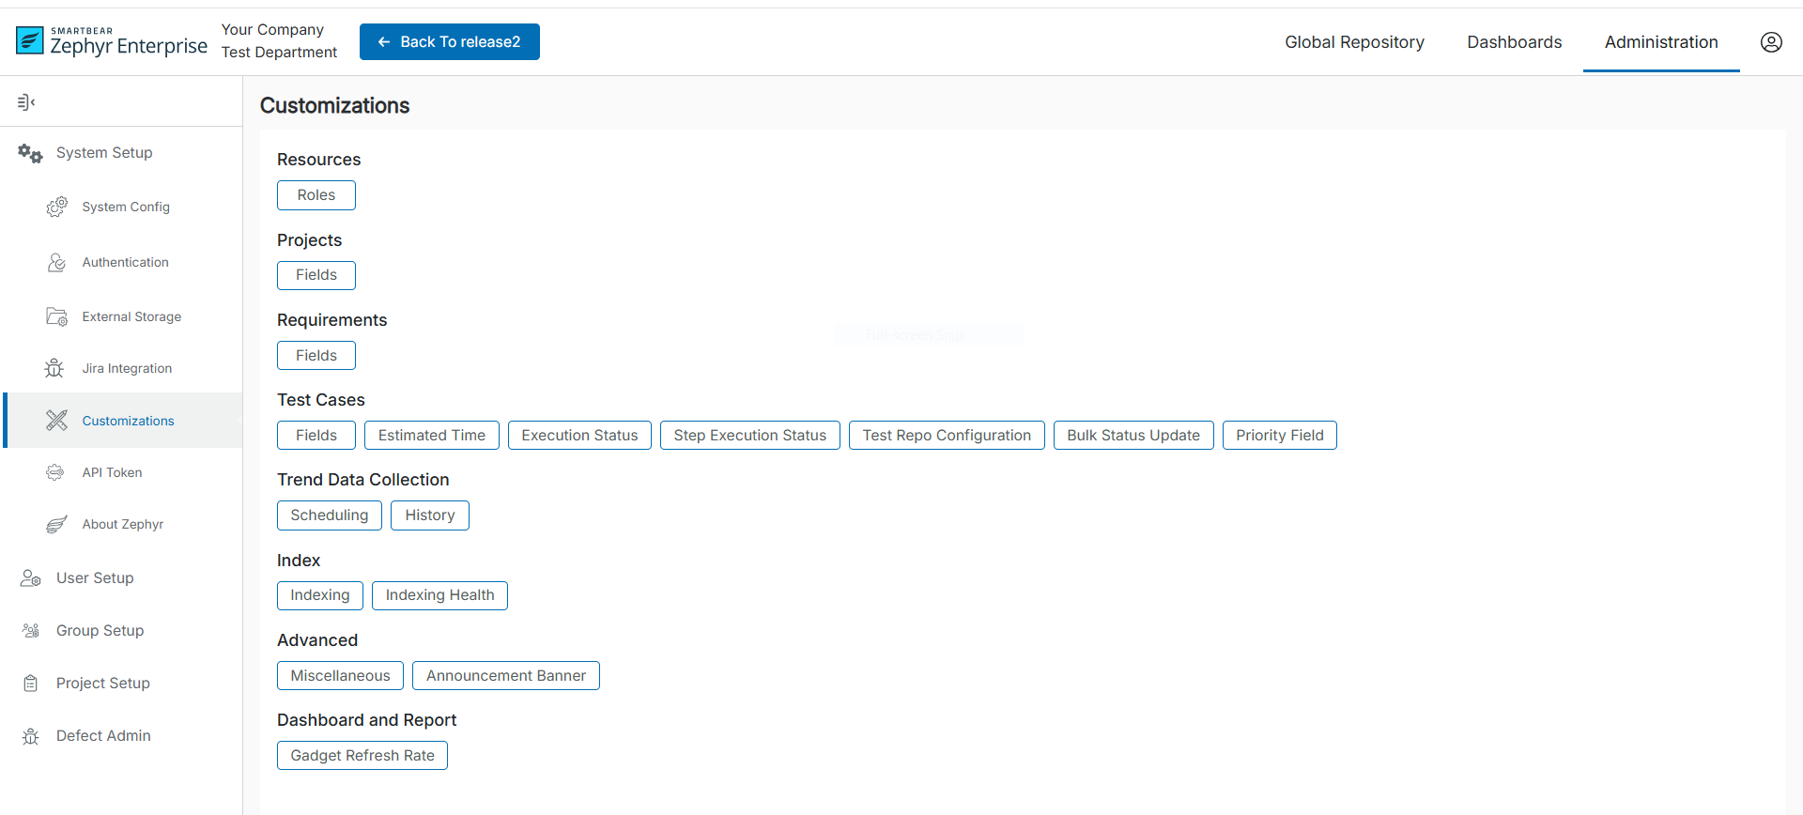Click the user profile avatar icon
Viewport: 1803px width, 815px height.
click(x=1771, y=42)
